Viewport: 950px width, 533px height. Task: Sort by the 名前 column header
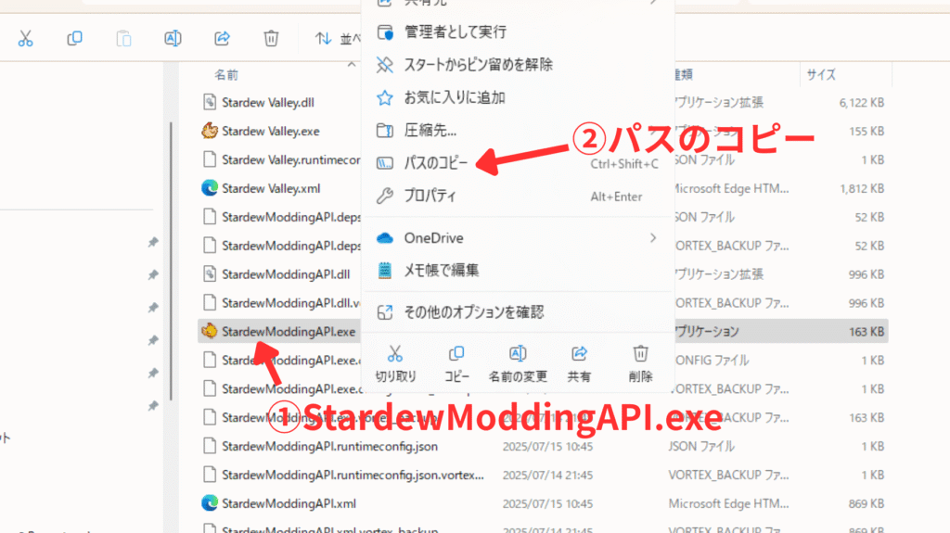(x=226, y=74)
